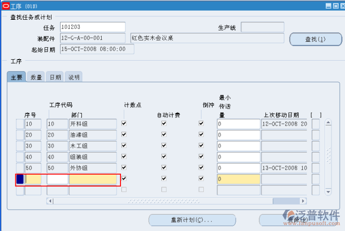Toggle 计数点 checkbox for row 30
The height and width of the screenshot is (231, 345).
tap(124, 145)
